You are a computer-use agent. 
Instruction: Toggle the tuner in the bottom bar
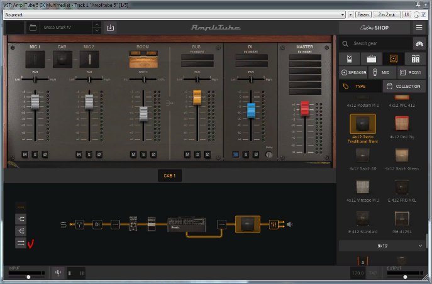click(x=58, y=273)
